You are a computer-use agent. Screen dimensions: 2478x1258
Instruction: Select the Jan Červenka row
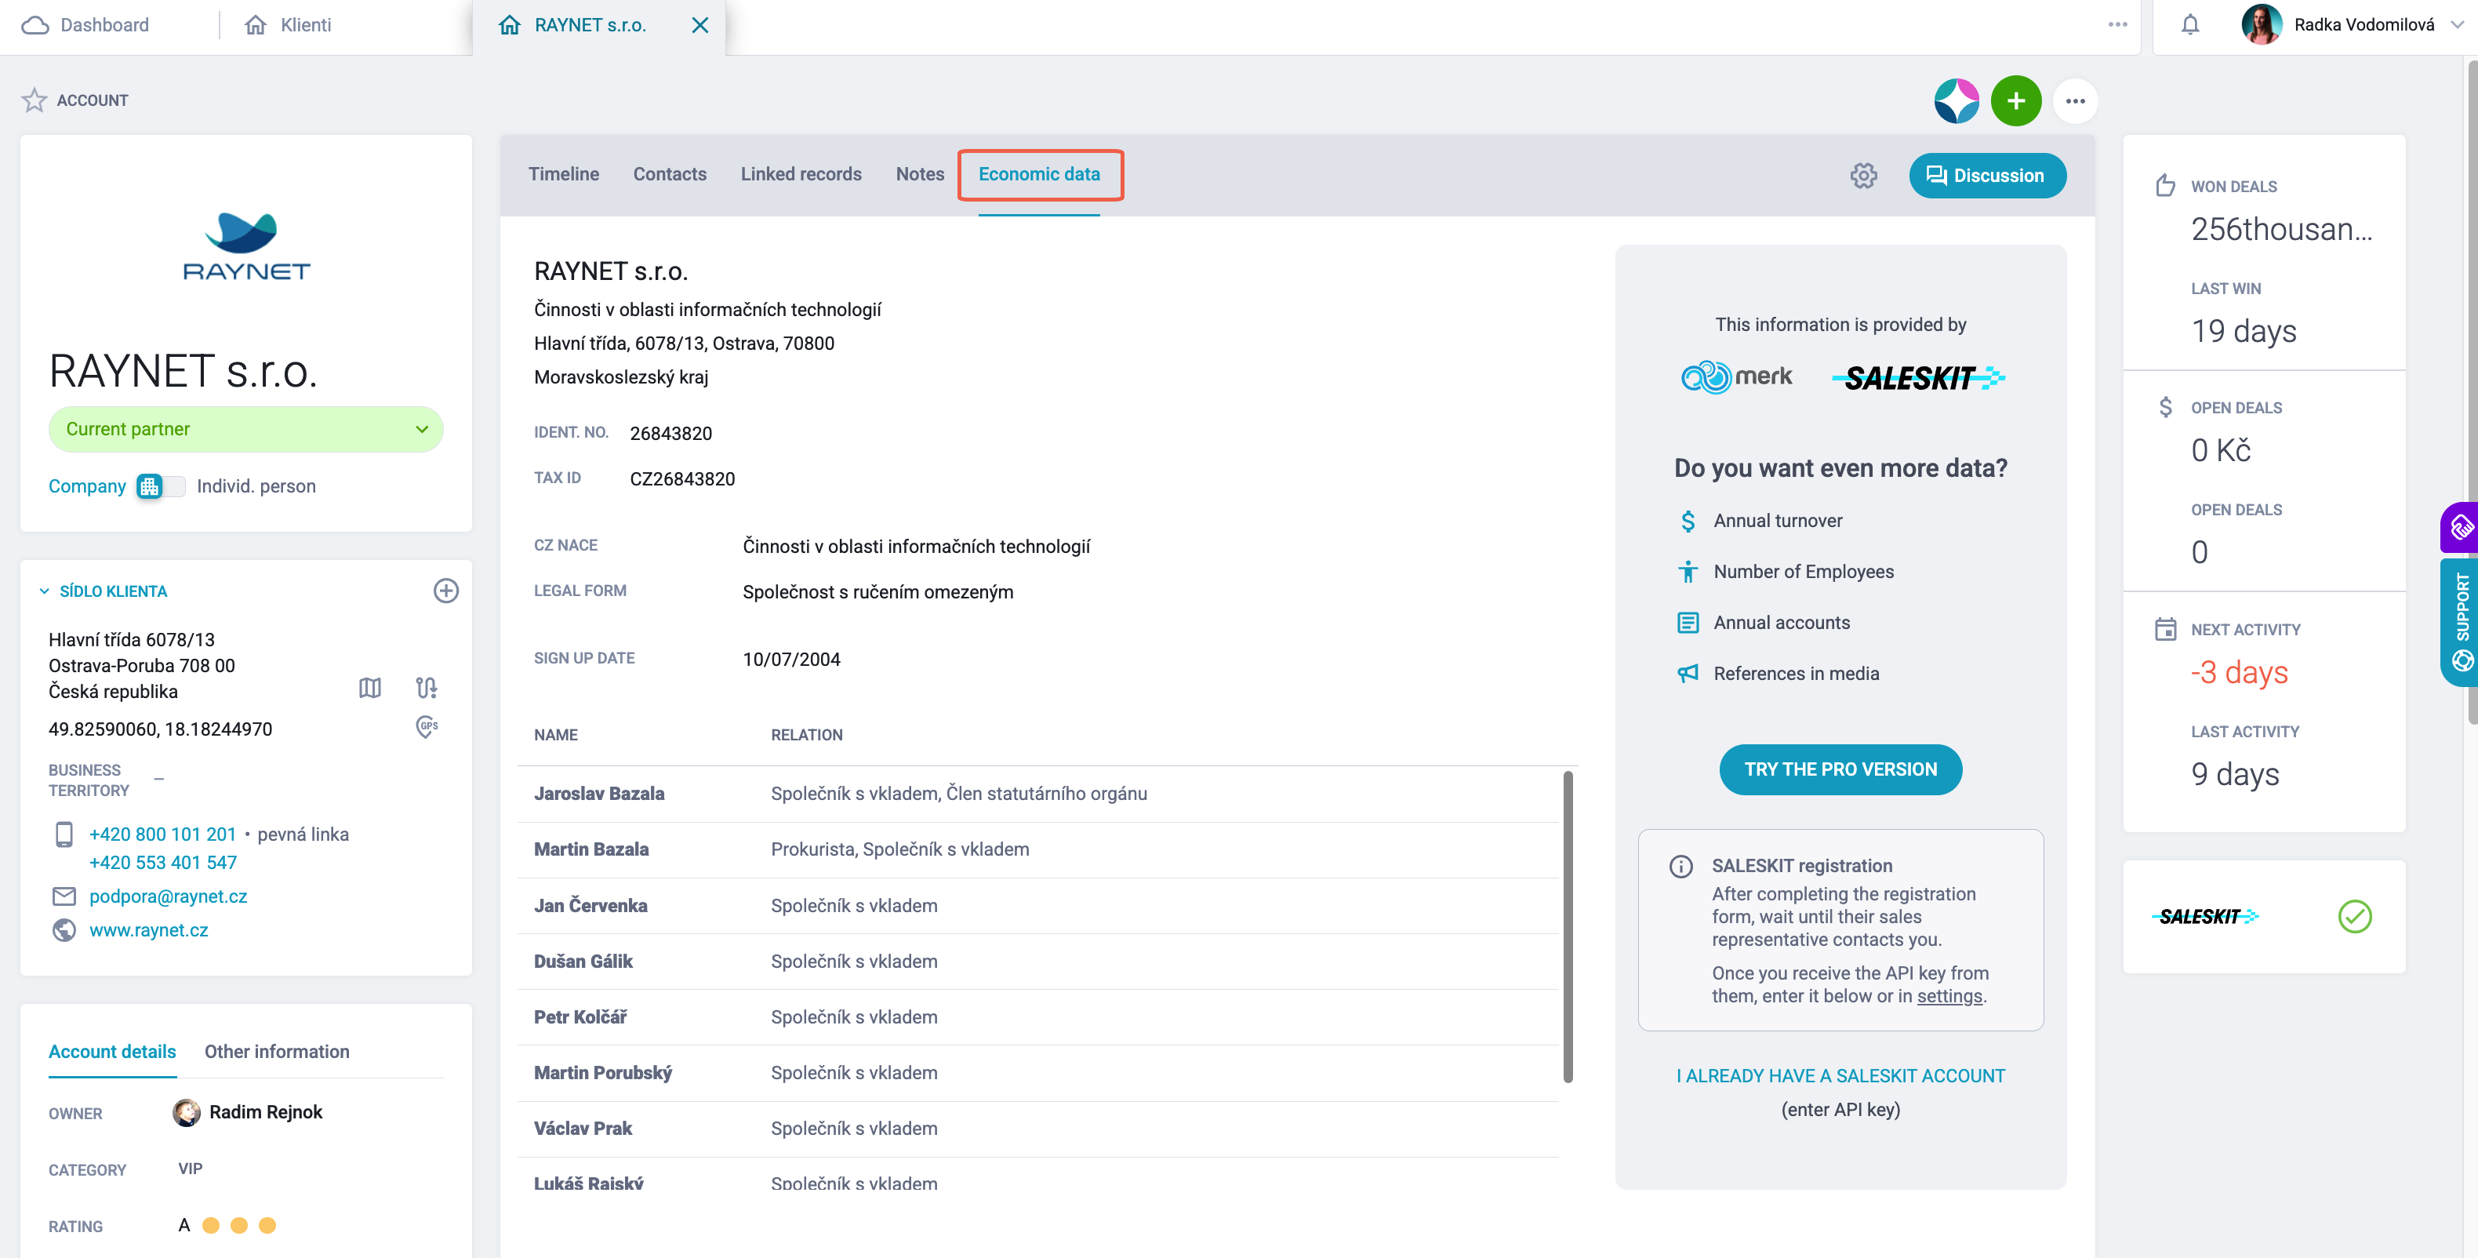tap(1038, 905)
